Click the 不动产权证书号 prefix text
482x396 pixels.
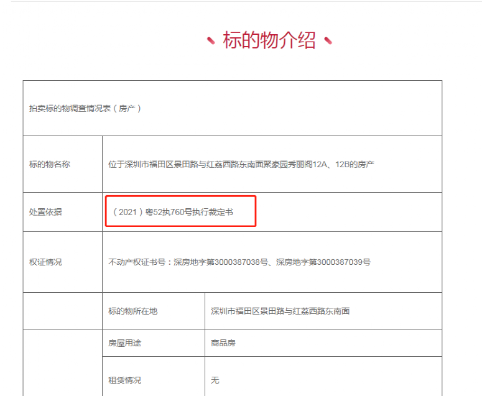pyautogui.click(x=141, y=262)
